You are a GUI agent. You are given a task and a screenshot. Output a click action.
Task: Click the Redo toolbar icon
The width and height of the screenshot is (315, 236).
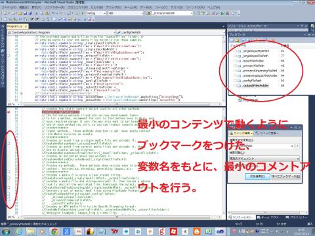62,13
